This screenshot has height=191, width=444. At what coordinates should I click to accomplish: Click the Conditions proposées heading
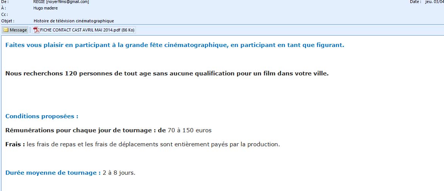tap(42, 116)
